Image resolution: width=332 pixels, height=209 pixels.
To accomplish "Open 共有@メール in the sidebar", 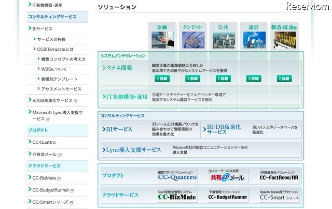I will click(x=44, y=154).
